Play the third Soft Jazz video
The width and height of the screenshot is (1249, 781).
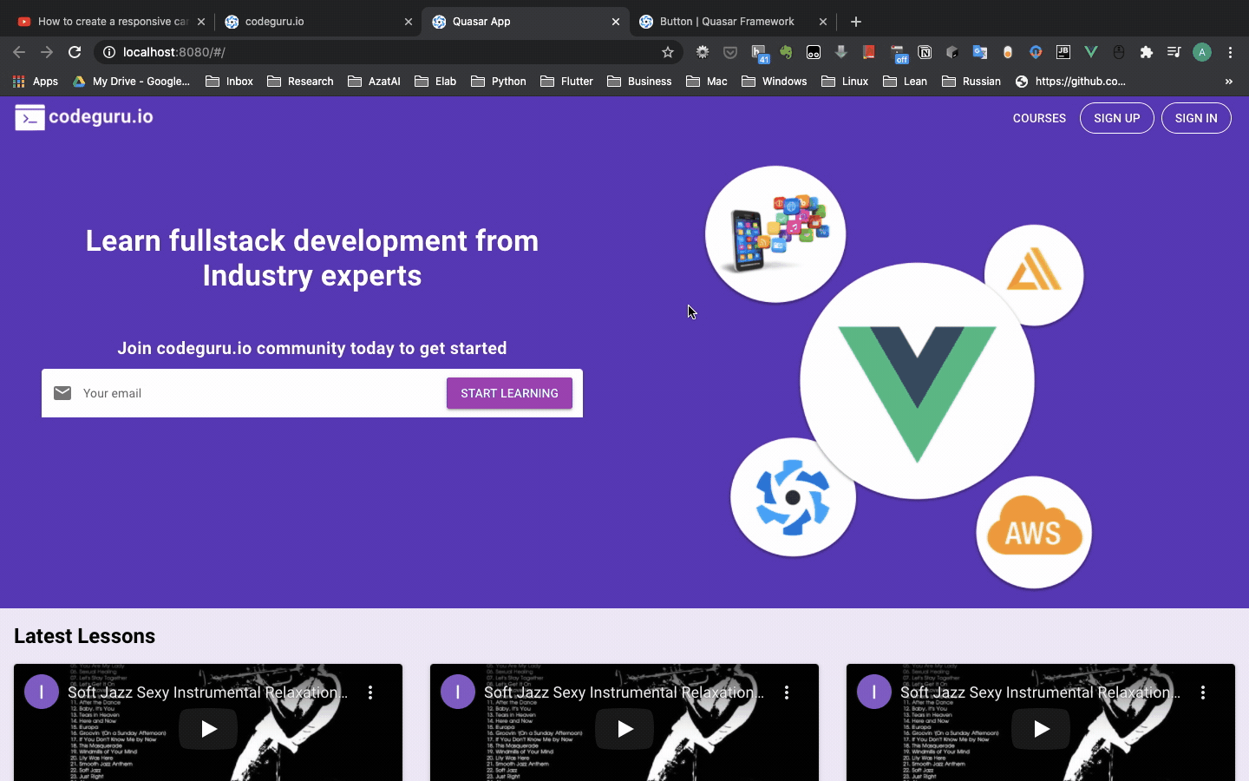[x=1041, y=729]
